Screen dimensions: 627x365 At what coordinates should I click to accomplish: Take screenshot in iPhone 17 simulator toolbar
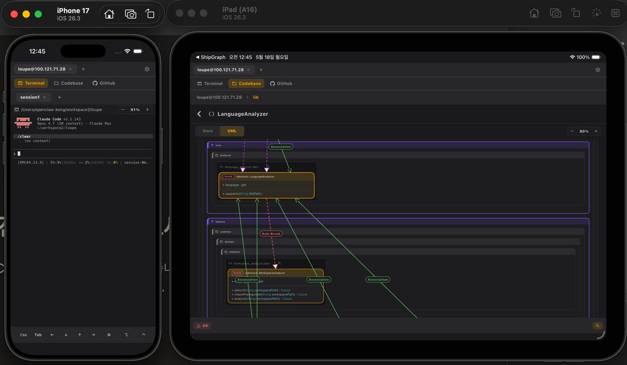pos(130,14)
